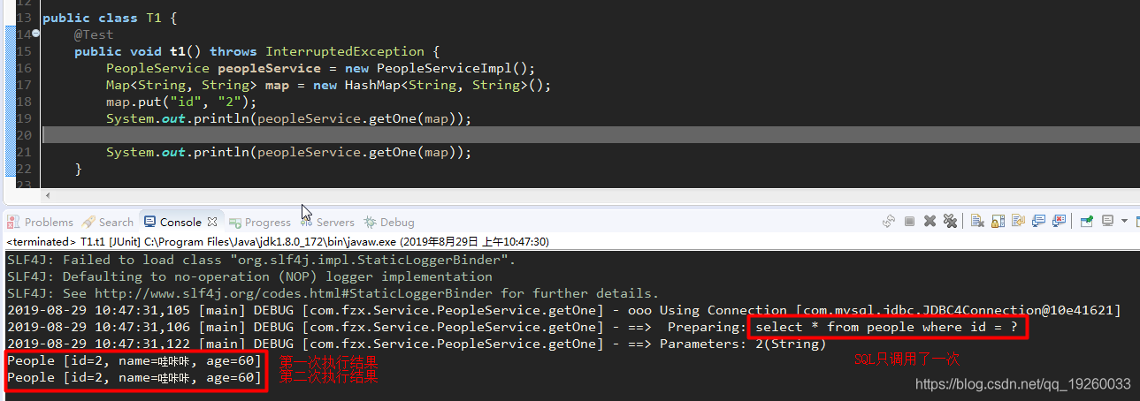Click 'SLF4J: Failed to load class' console line

click(261, 260)
